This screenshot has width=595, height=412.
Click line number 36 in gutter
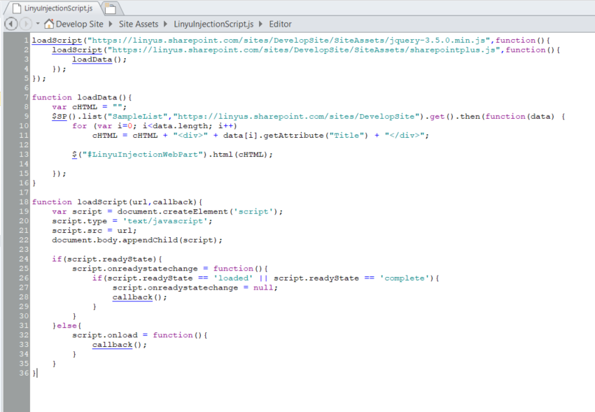(24, 373)
